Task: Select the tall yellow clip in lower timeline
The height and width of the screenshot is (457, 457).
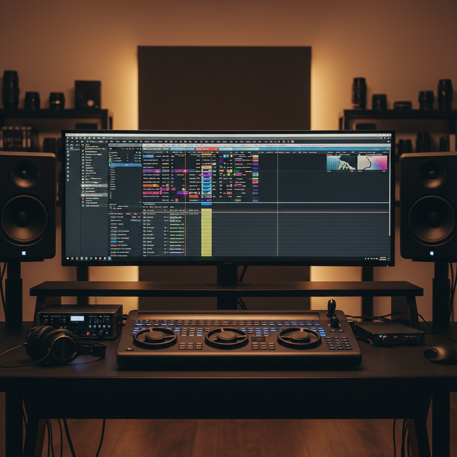Action: 206,232
